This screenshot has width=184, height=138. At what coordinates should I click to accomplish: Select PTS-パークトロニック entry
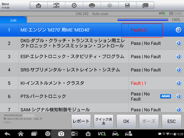coord(43,96)
